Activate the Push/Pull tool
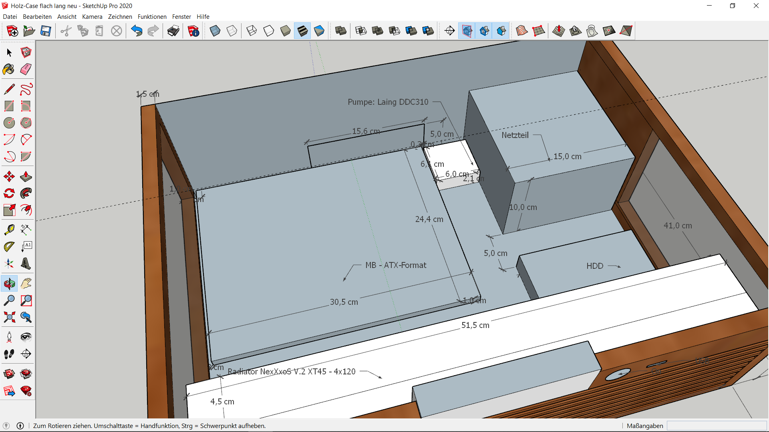The image size is (769, 432). [26, 176]
